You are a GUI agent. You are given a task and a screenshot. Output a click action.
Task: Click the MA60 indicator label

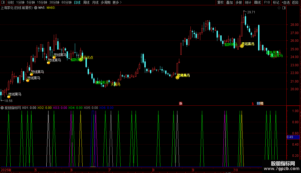(51, 8)
